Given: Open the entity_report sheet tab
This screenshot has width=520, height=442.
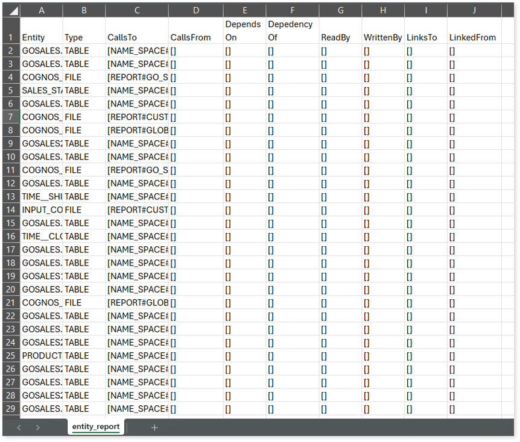Looking at the screenshot, I should pyautogui.click(x=96, y=426).
